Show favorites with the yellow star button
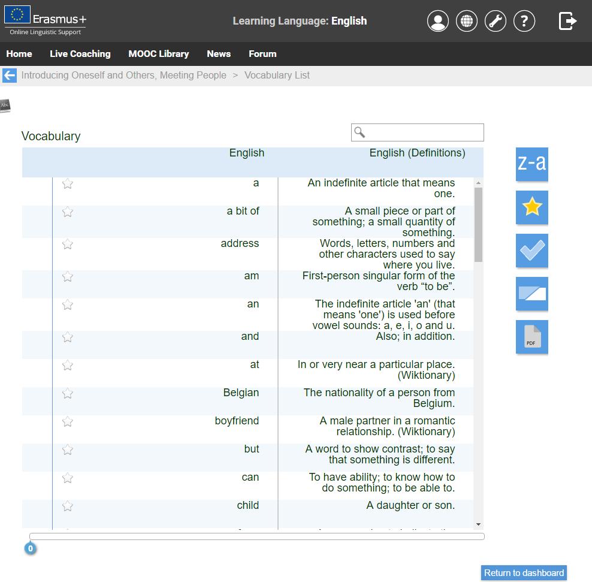The height and width of the screenshot is (582, 592). [531, 207]
